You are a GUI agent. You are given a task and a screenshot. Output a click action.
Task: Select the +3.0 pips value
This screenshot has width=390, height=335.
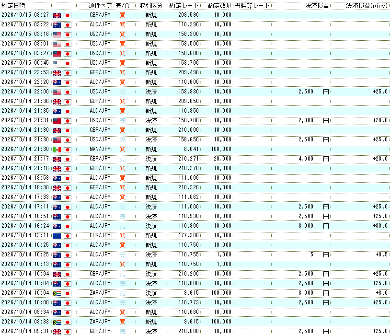coord(381,293)
